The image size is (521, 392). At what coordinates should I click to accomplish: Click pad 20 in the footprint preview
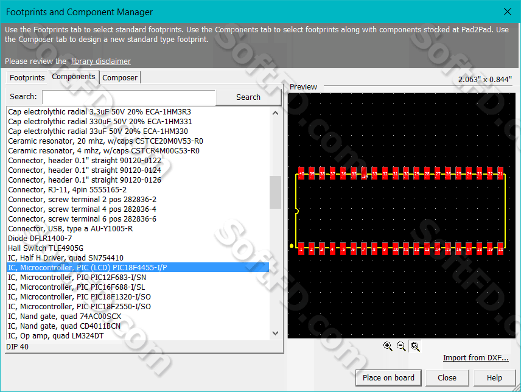coord(500,248)
